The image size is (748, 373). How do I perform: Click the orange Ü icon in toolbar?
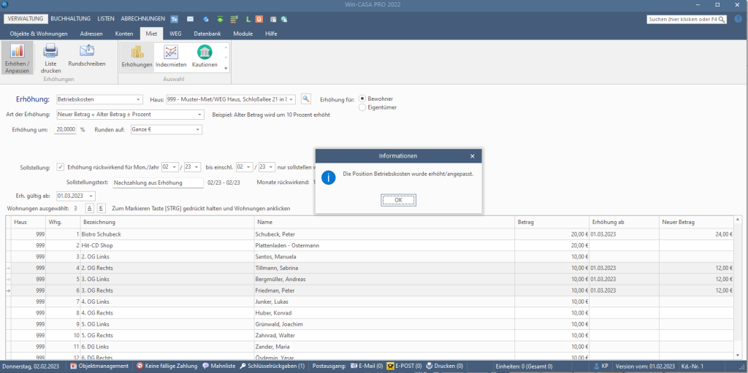pos(259,19)
